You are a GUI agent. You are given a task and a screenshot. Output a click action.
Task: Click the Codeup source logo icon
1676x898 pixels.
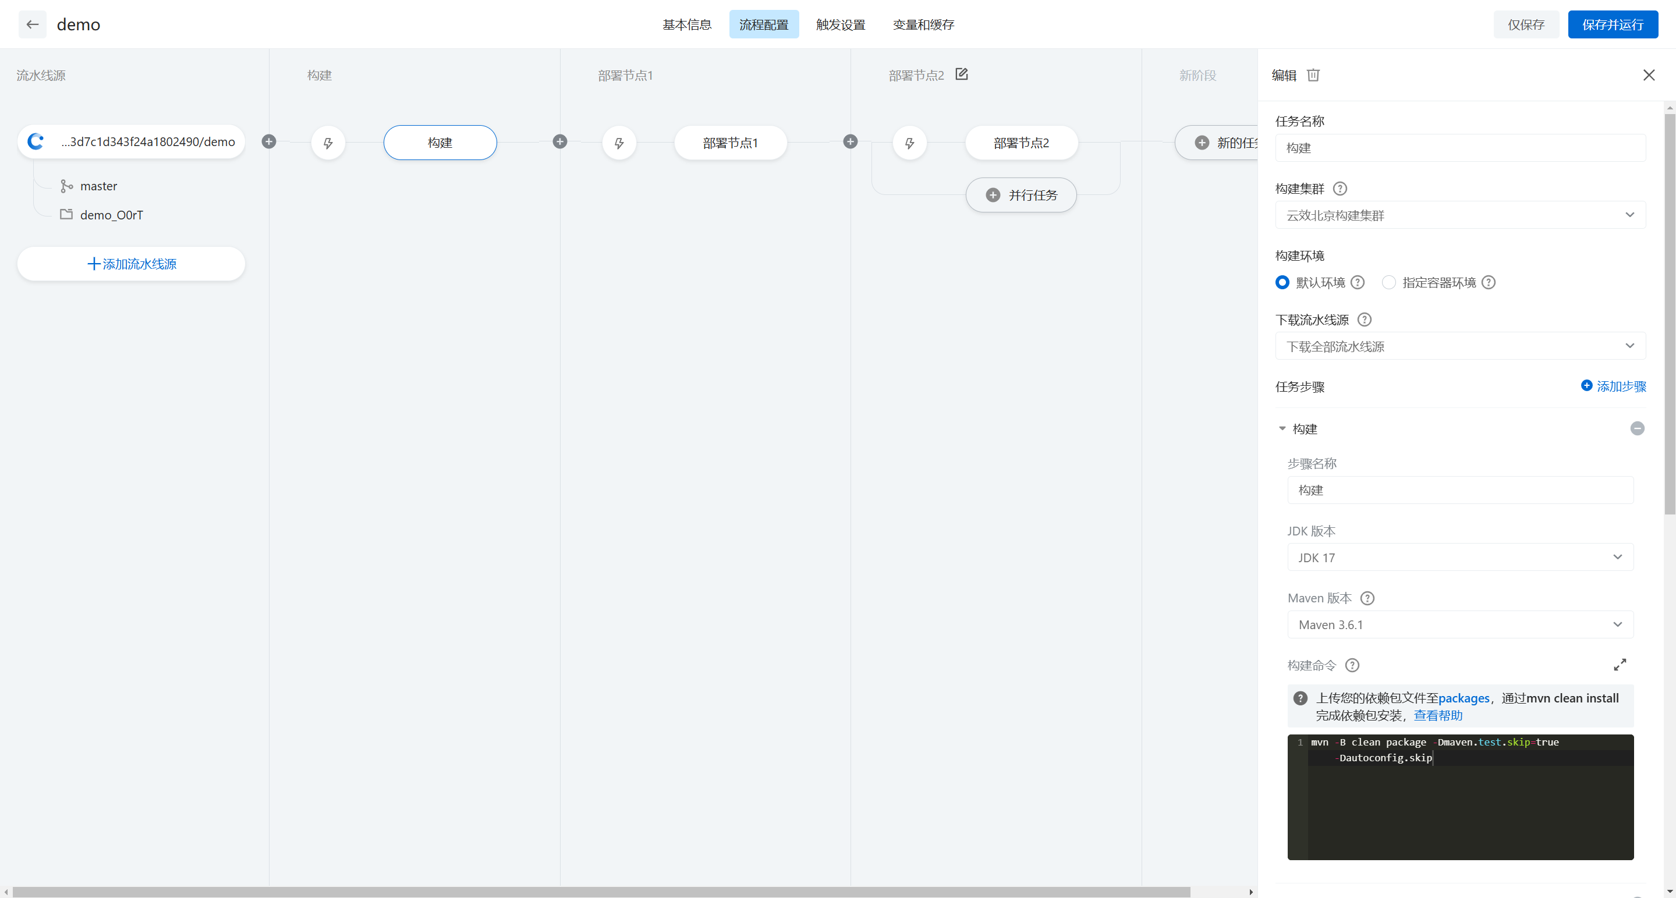36,142
